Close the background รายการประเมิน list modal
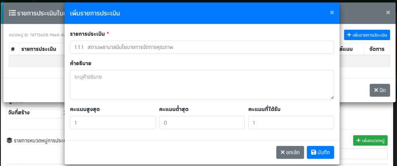Viewport: 397px width, 166px height. (x=388, y=12)
